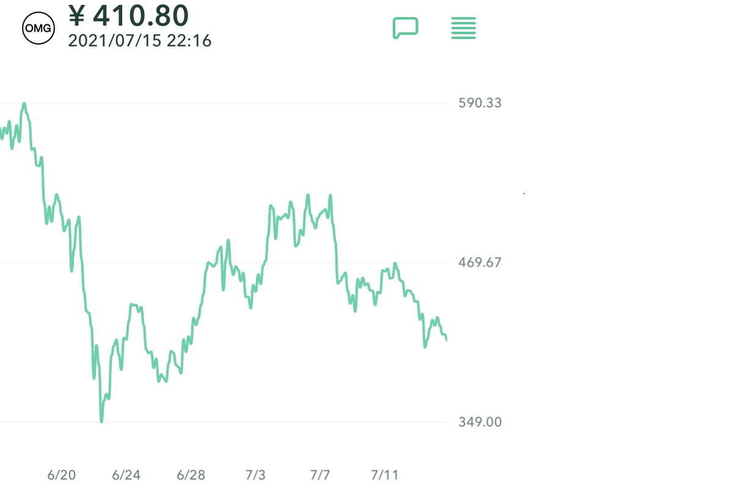733x504 pixels.
Task: Select the 349.00 price axis label
Action: coord(480,422)
